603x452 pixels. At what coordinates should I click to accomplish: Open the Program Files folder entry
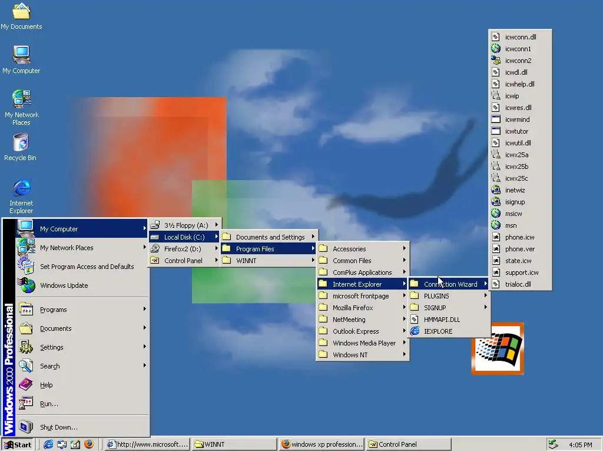click(269, 249)
